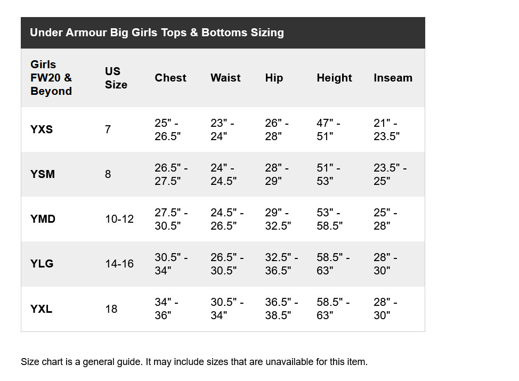519x381 pixels.
Task: Select US size 10-12 cell
Action: point(119,219)
